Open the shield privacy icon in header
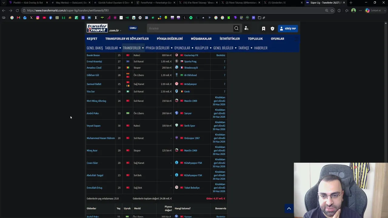This screenshot has width=388, height=218. 272,28
